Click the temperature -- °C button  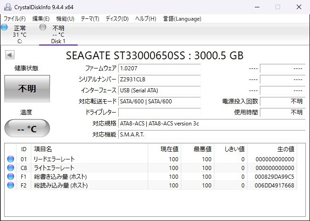pyautogui.click(x=27, y=129)
